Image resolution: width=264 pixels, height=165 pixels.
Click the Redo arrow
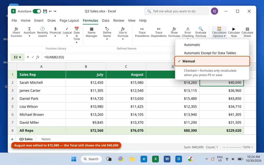(x=55, y=11)
